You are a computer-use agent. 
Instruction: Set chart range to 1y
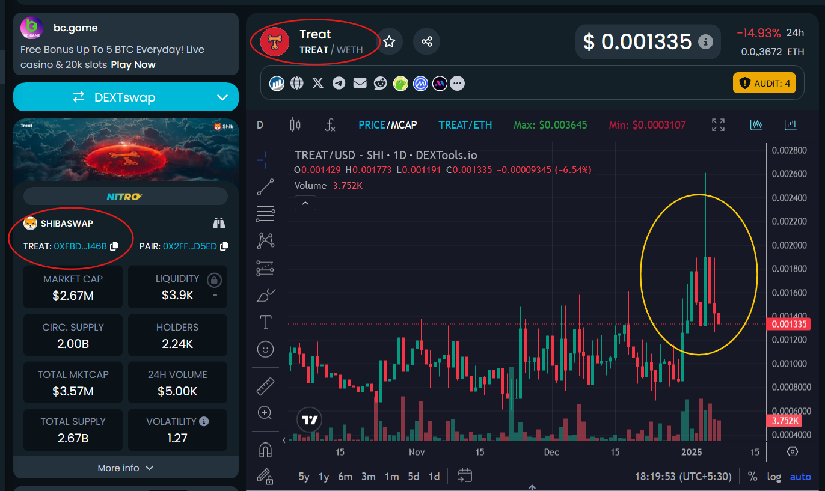[x=324, y=477]
